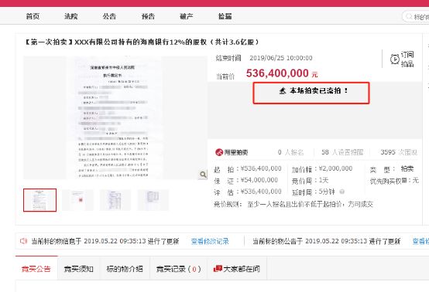
Task: Click the speaker announcement icon
Action: [24, 241]
